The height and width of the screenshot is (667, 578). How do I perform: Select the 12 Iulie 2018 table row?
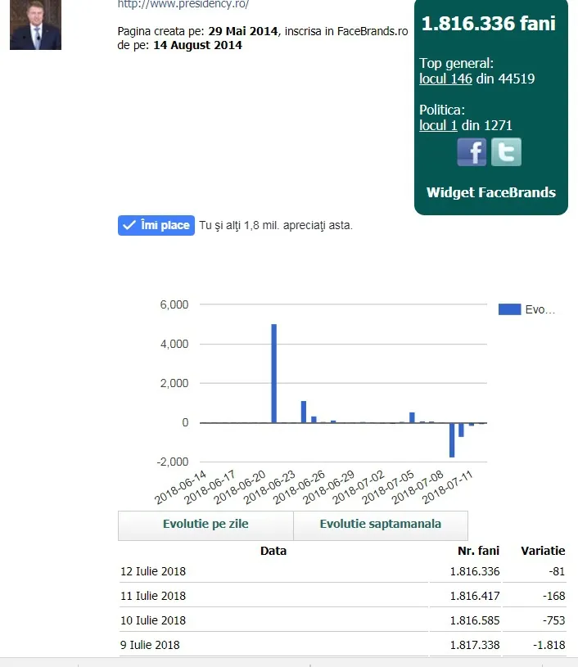click(343, 571)
